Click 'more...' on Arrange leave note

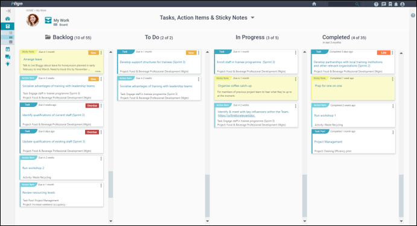coord(98,72)
